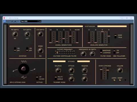Click the irregular wave icon below the joystick
The height and width of the screenshot is (102, 137).
pos(24,77)
